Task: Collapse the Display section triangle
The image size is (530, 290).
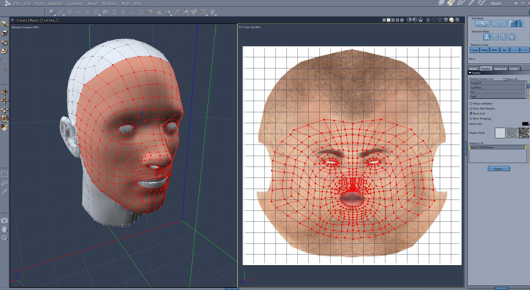Action: click(x=470, y=73)
